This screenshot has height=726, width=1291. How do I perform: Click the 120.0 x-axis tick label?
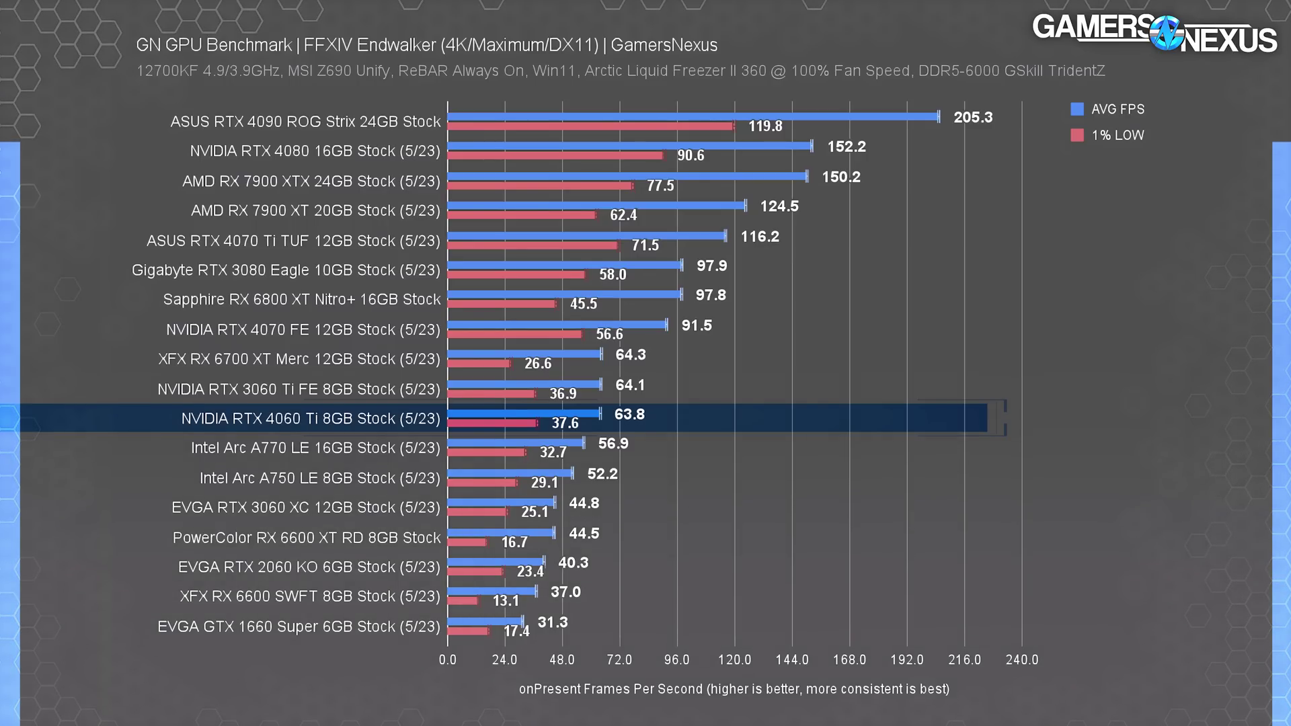[x=734, y=660]
